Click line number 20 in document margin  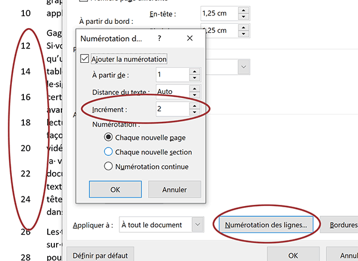tap(26, 148)
